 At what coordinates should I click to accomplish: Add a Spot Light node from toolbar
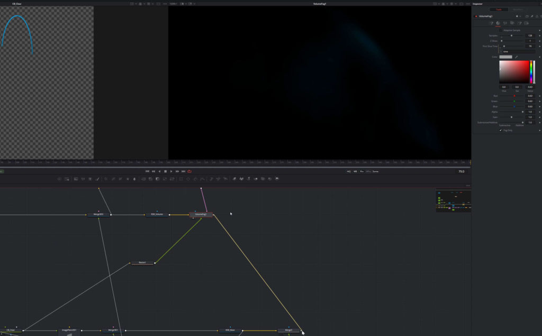[x=270, y=179]
